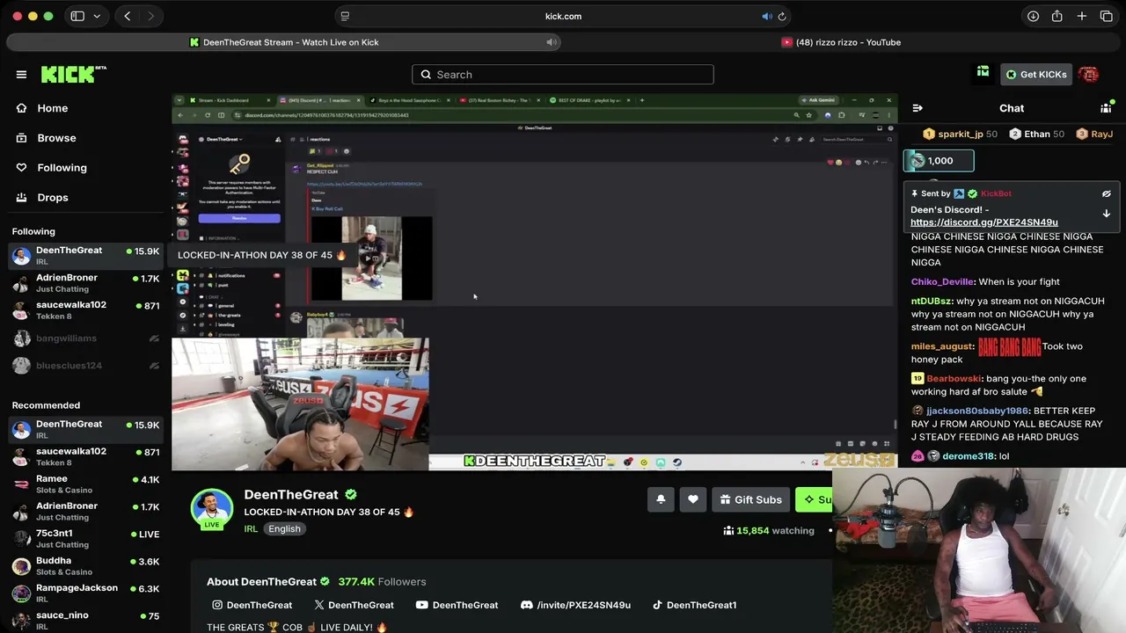This screenshot has width=1126, height=633.
Task: Open DeenTheGreat's X profile link
Action: tap(354, 605)
